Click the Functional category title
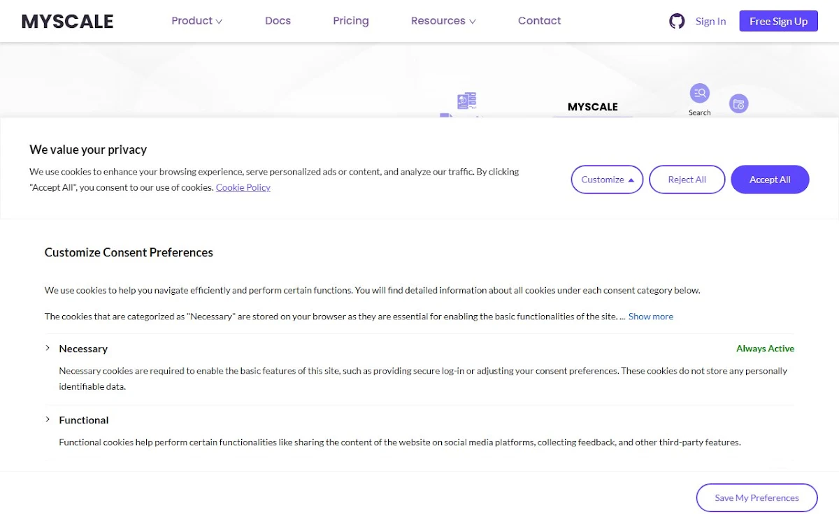 (x=84, y=420)
